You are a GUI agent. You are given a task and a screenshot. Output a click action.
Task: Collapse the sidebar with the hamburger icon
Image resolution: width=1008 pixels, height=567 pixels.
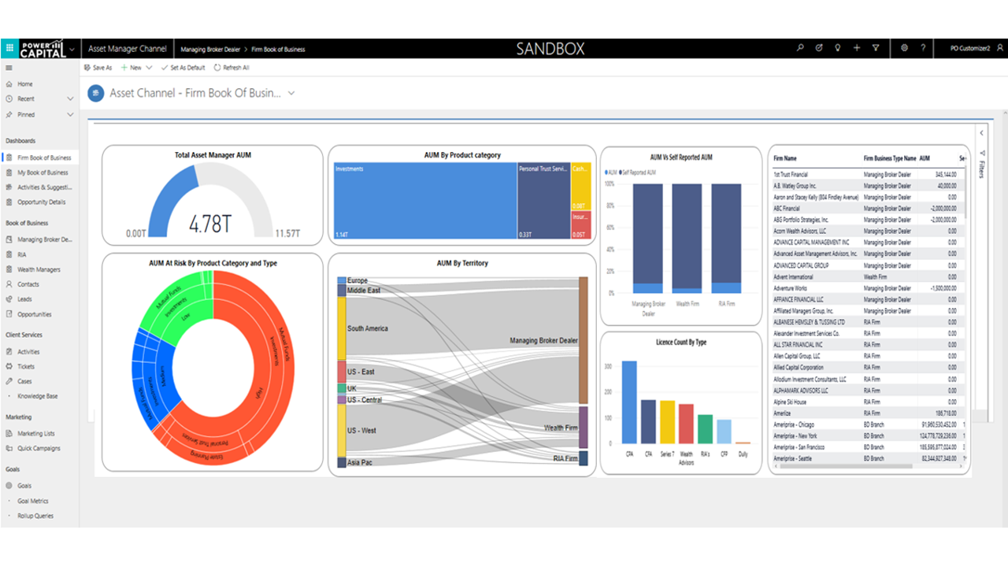point(9,69)
